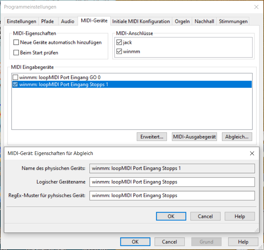Uncheck loopMIDI Port Eingang Stopps 1
264x250 pixels.
(15, 84)
